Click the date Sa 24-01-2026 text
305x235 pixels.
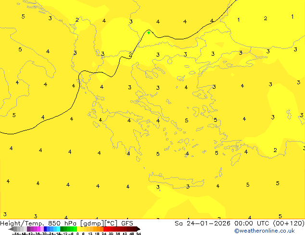pos(203,223)
